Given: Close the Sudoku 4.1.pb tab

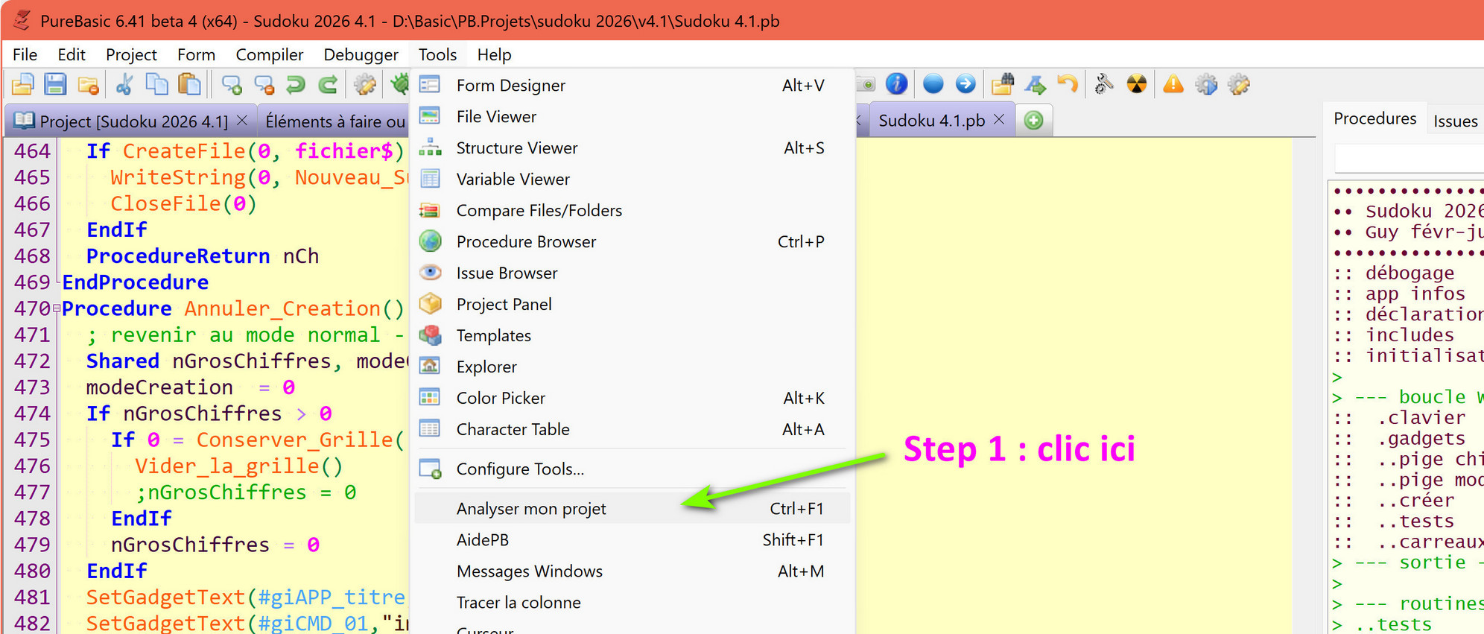Looking at the screenshot, I should pos(1000,119).
